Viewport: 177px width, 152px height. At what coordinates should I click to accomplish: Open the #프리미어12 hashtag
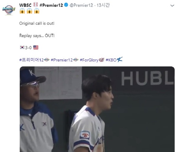[x=32, y=60]
